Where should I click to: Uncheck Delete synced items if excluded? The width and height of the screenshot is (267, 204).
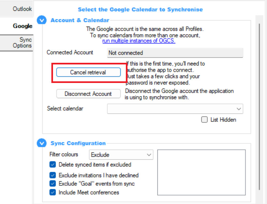[x=53, y=165]
